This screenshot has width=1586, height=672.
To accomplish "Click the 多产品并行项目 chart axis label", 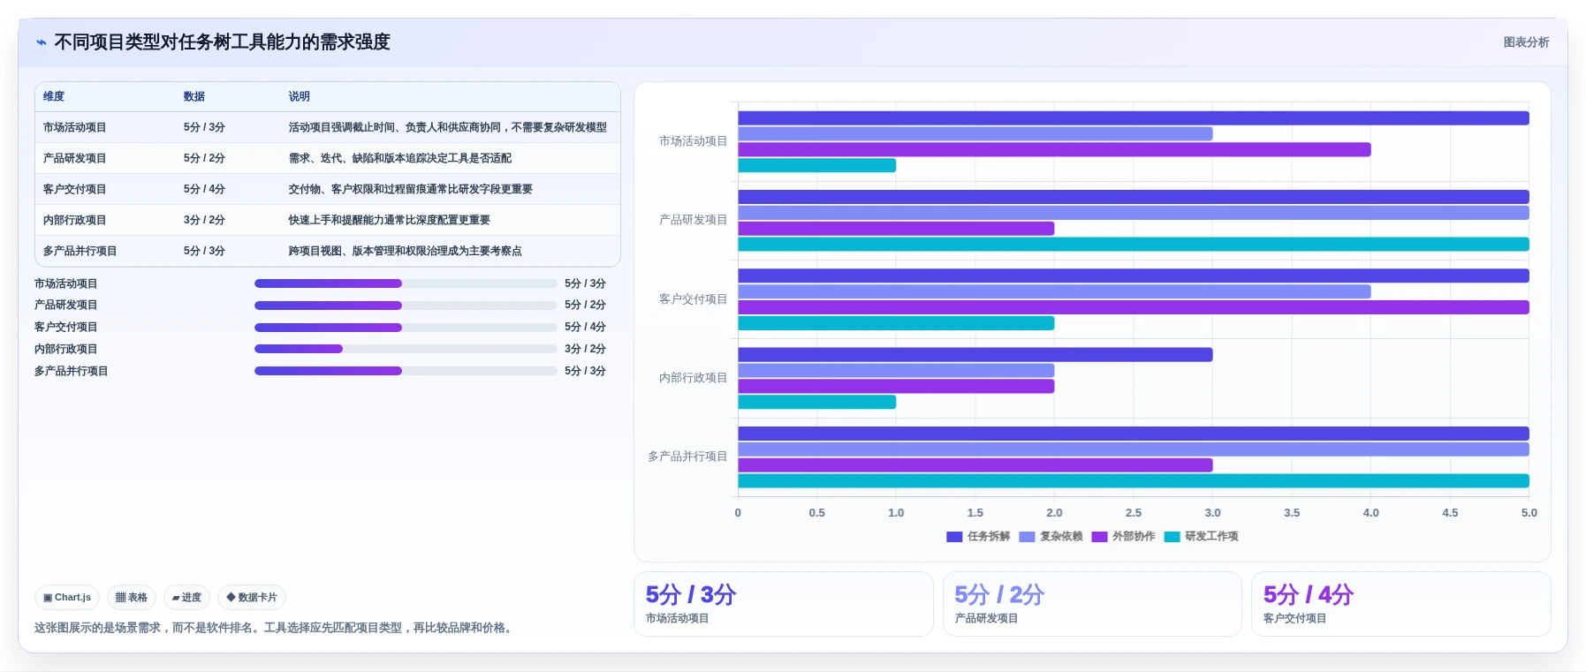I will [687, 457].
